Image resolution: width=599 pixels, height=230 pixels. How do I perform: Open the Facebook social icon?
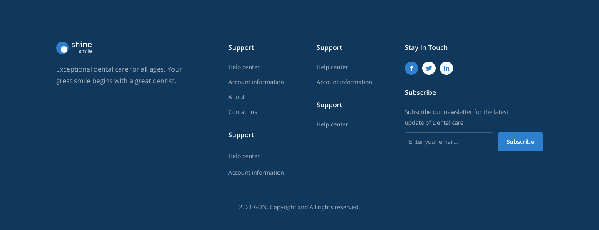(411, 68)
